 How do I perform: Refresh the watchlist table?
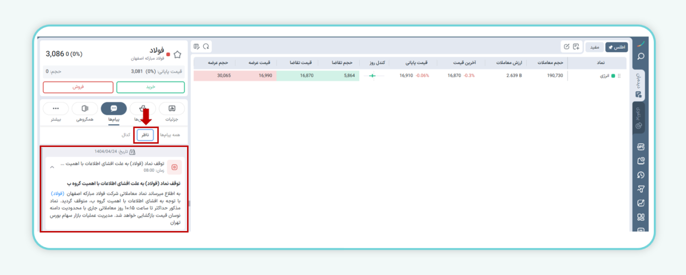pyautogui.click(x=206, y=47)
